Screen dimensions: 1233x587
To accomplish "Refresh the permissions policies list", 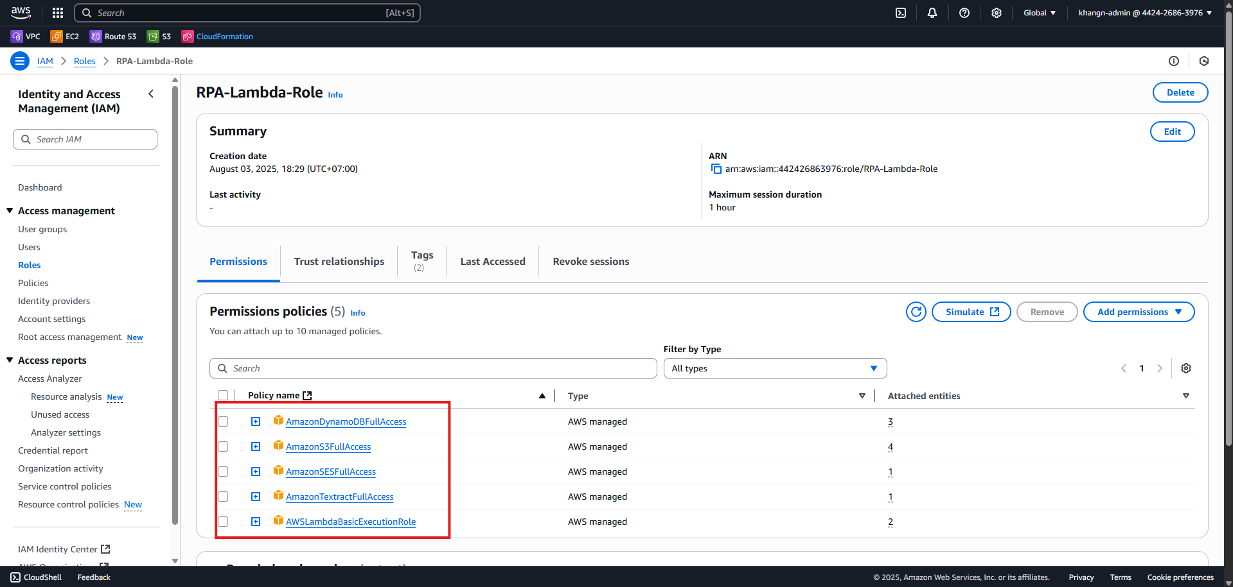I will click(x=916, y=312).
